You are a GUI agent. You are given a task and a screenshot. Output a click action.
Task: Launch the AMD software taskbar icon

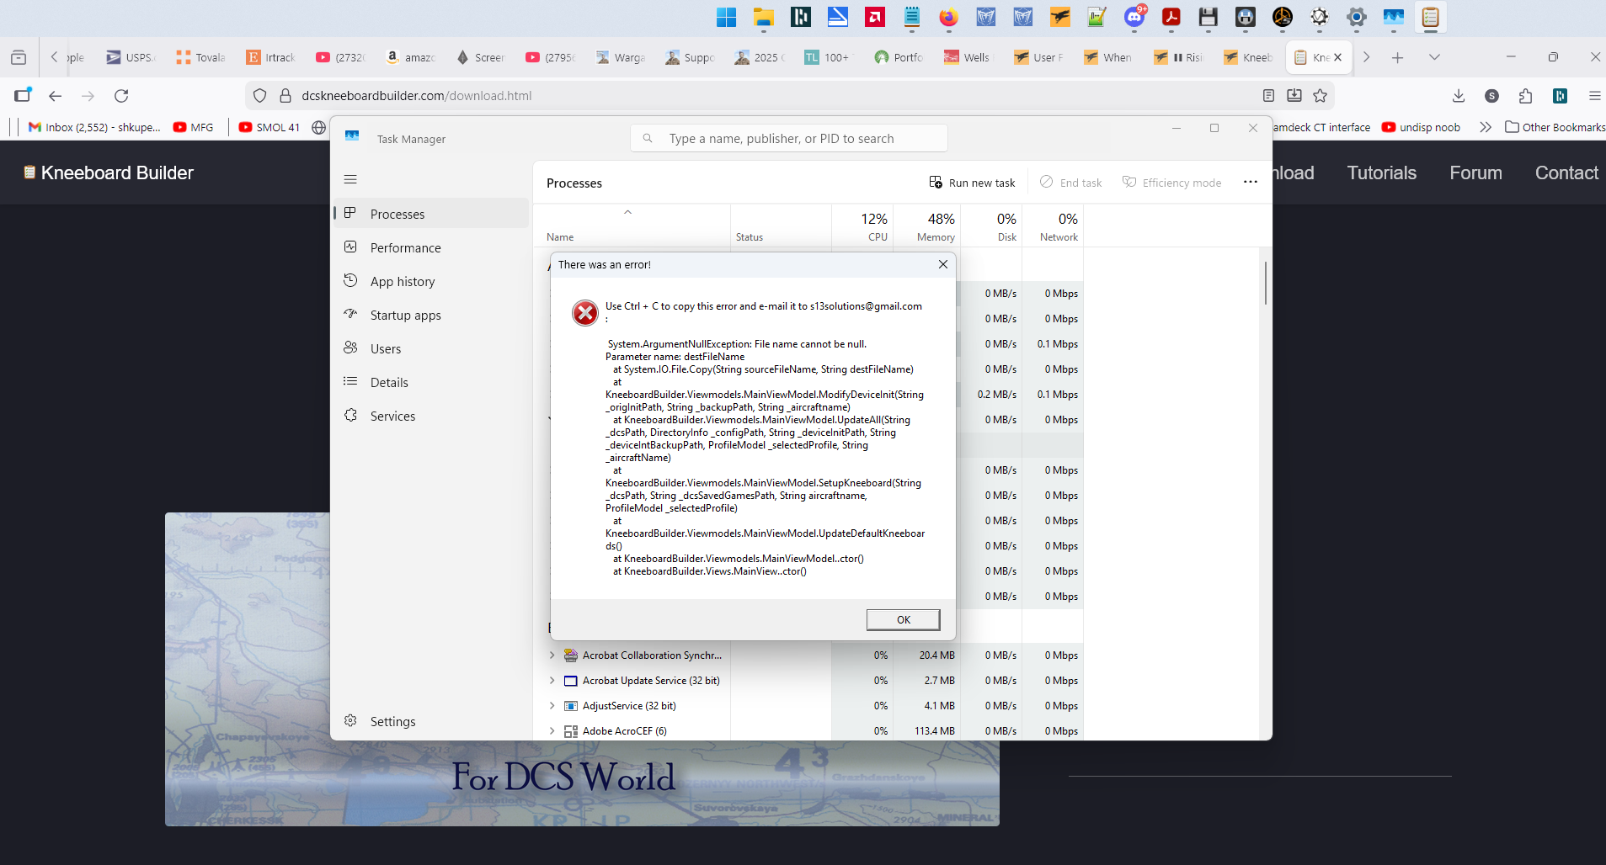pyautogui.click(x=875, y=17)
